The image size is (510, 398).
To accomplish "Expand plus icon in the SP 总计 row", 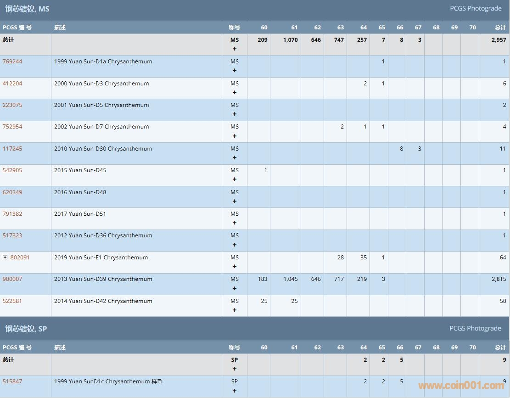I will point(235,369).
